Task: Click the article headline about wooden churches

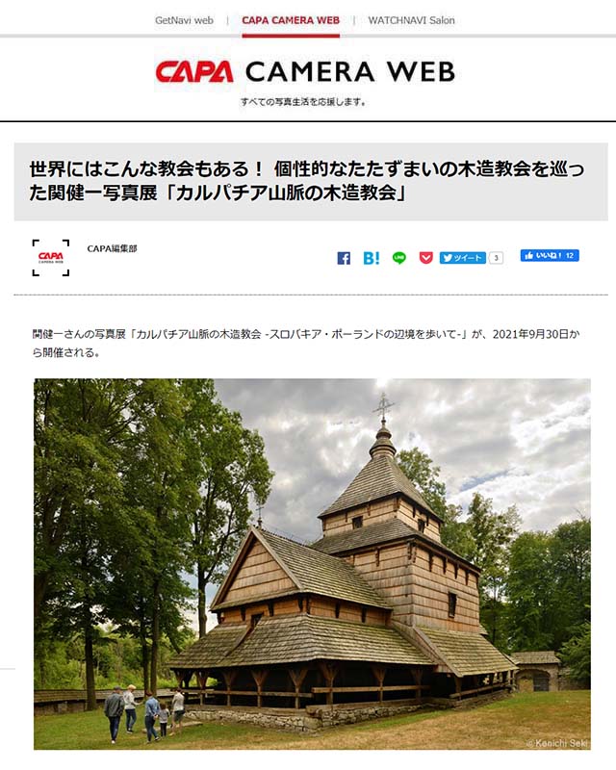Action: pyautogui.click(x=306, y=181)
